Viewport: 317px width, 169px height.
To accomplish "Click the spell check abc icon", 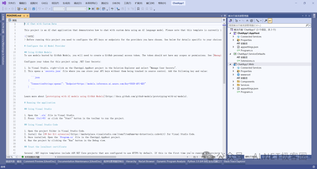I will tap(112, 9).
